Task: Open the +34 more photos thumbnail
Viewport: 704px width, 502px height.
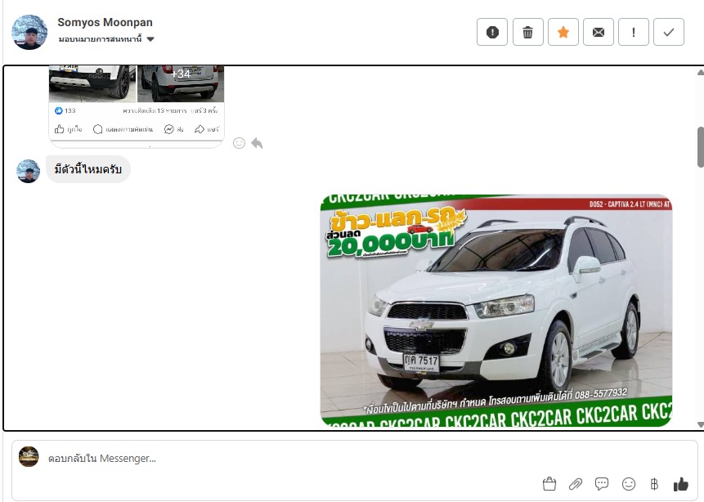Action: tap(181, 83)
